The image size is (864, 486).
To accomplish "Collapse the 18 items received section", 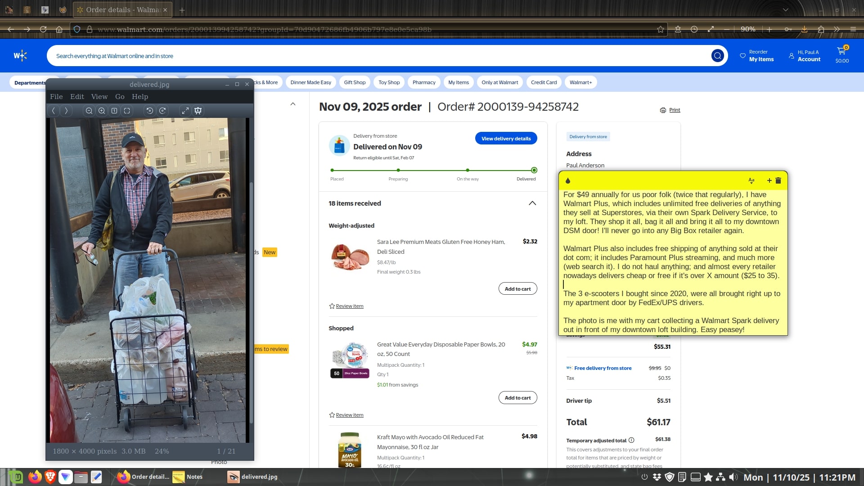I will [x=532, y=203].
